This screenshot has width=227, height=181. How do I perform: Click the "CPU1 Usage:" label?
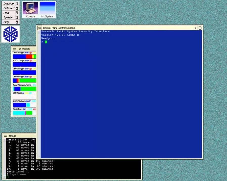click(x=19, y=61)
